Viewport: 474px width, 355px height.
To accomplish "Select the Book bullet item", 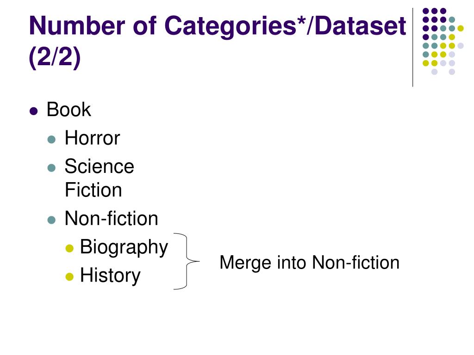I will (69, 109).
